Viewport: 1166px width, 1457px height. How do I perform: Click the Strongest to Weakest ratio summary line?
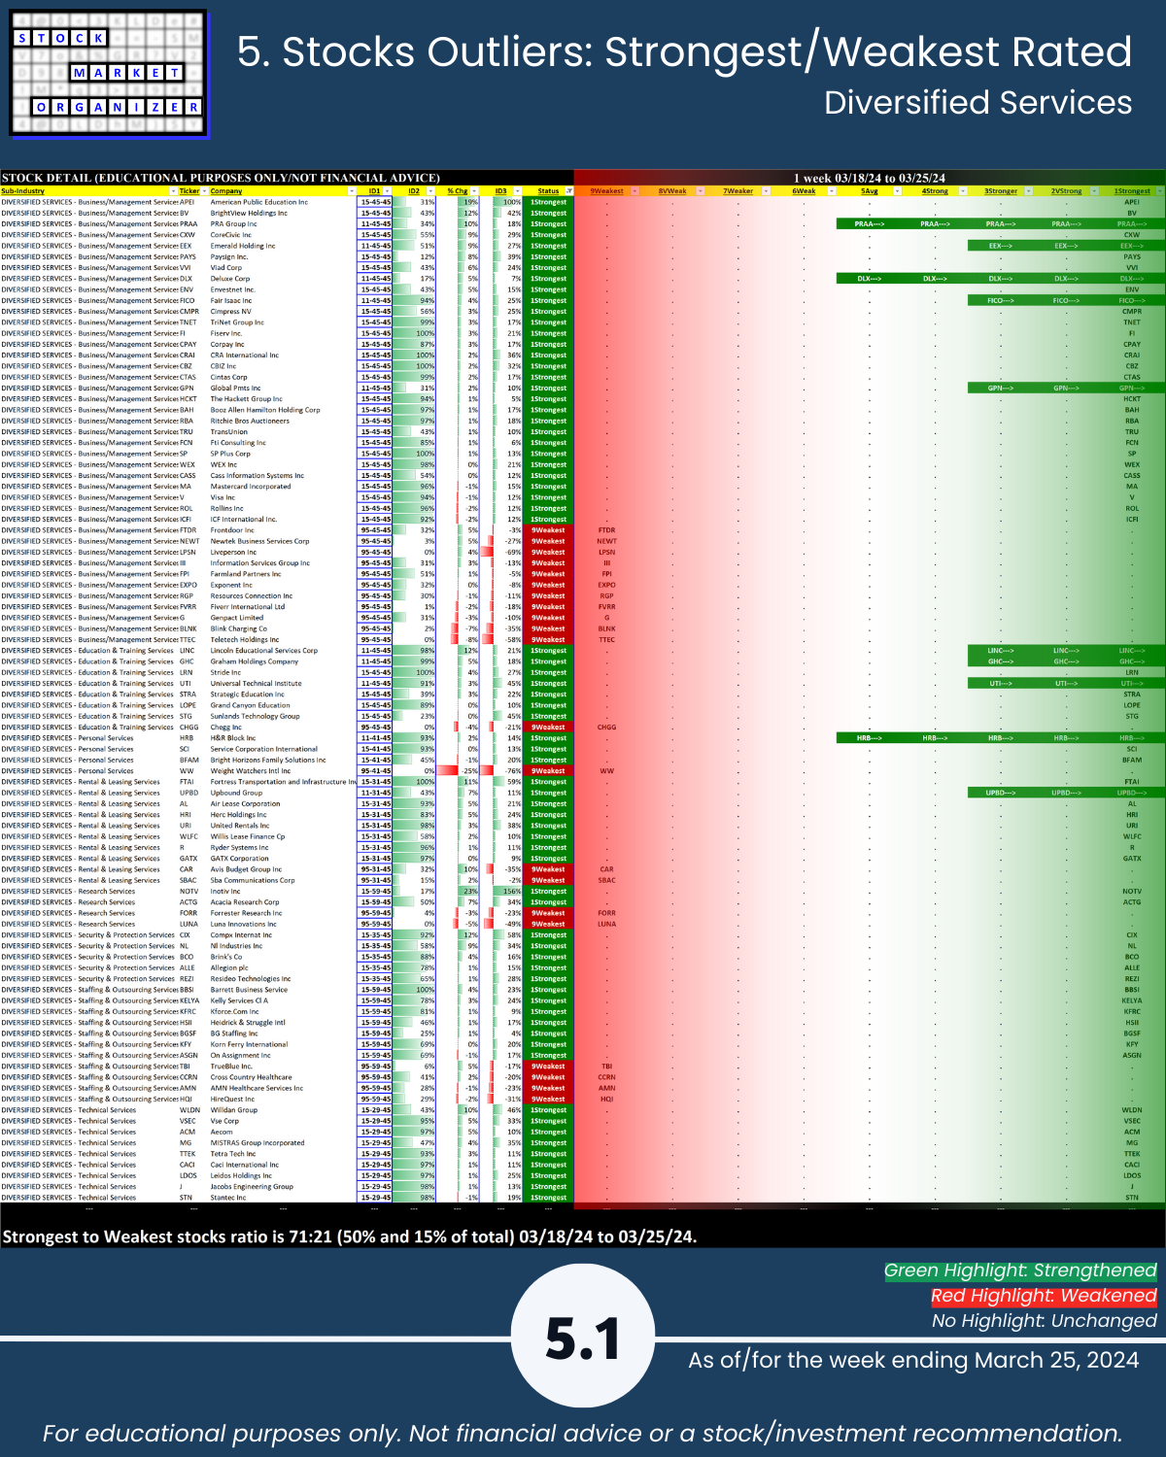click(350, 1237)
